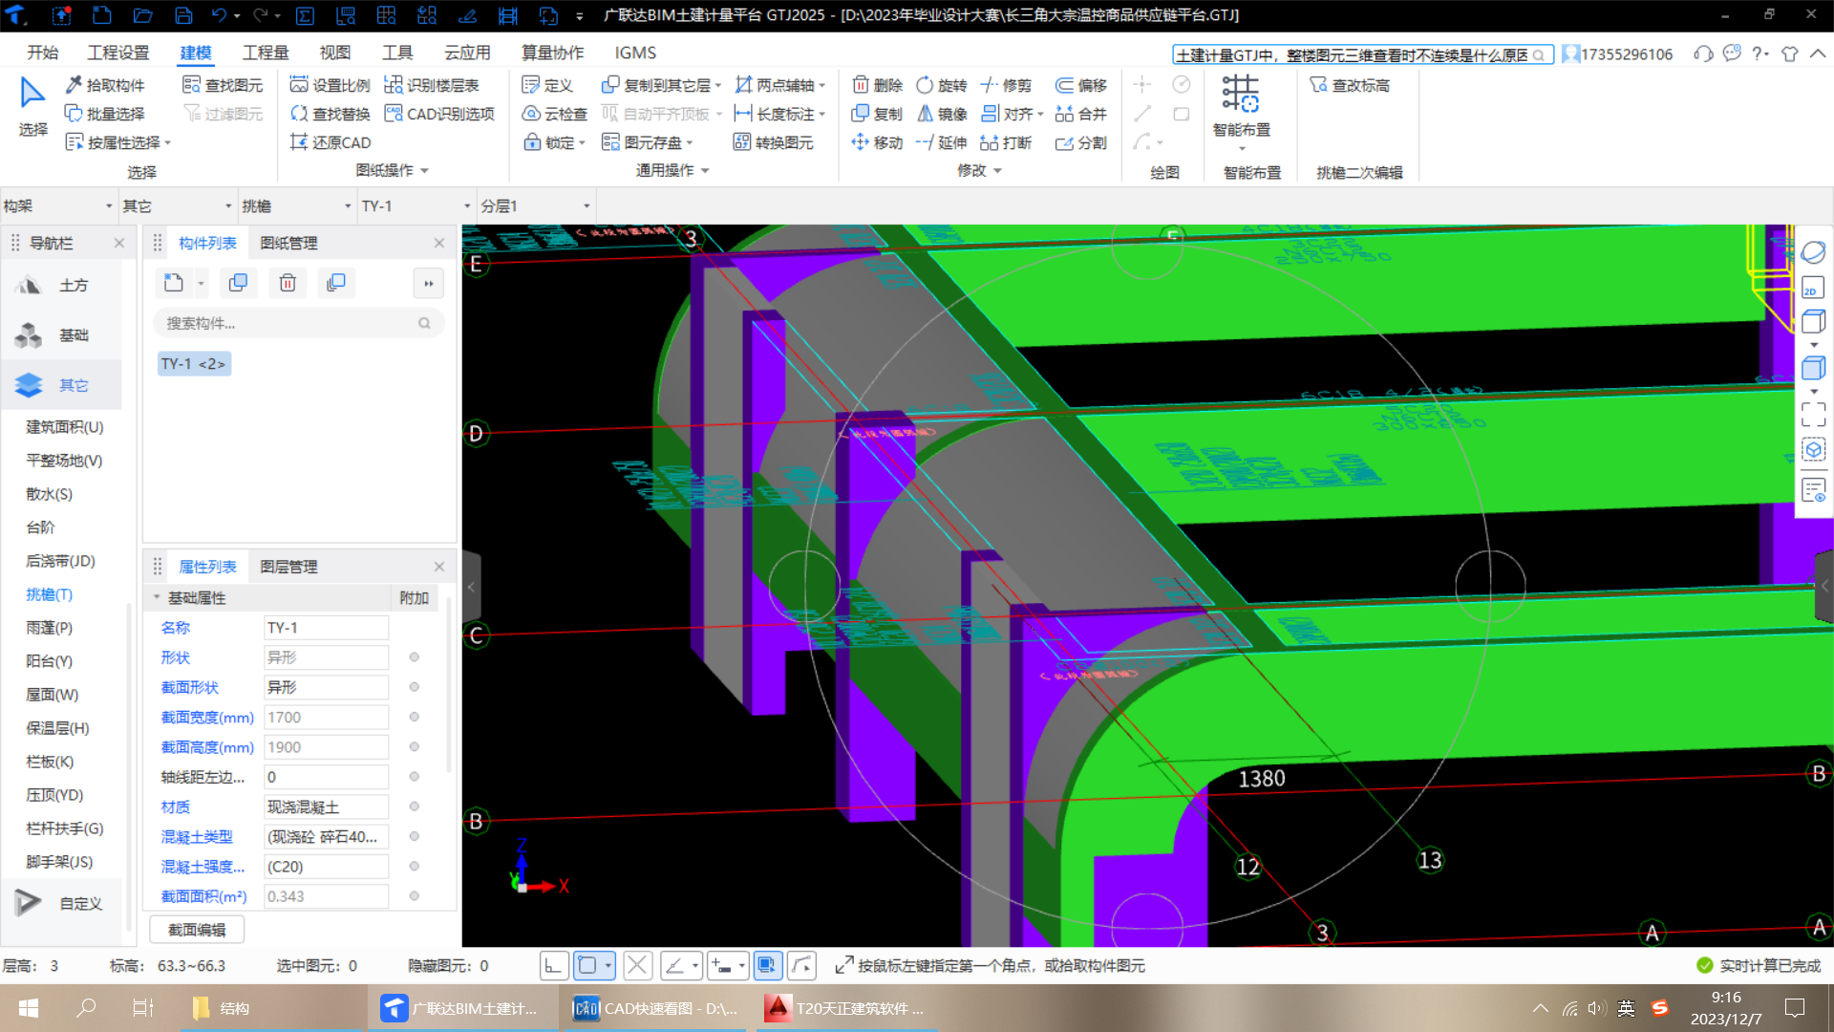Select 自定义 in navigation bar
1834x1032 pixels.
pos(62,903)
